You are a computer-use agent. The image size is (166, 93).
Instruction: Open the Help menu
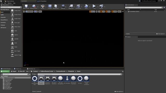pos(14,3)
